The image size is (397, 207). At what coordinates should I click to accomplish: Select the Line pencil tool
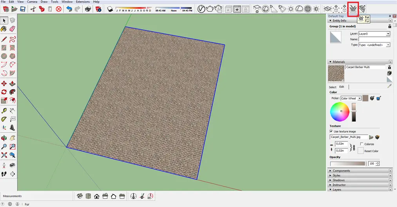[4, 39]
